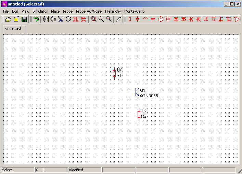
Task: Open the Edit menu
Action: [15, 11]
